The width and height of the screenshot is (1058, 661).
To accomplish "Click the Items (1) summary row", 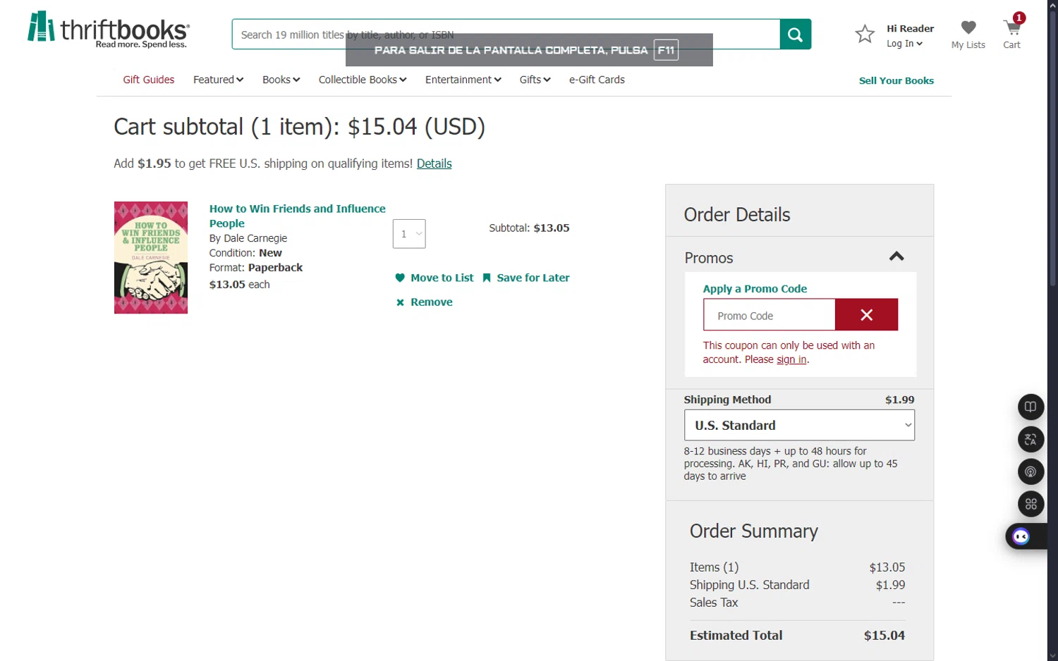I will click(x=797, y=567).
